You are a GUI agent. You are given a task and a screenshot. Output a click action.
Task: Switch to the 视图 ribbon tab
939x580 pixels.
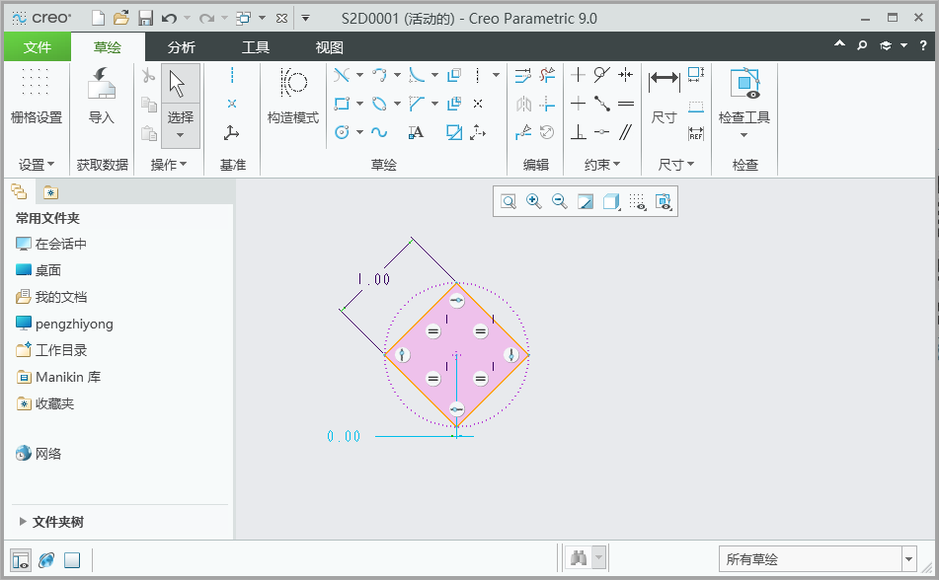click(x=330, y=47)
